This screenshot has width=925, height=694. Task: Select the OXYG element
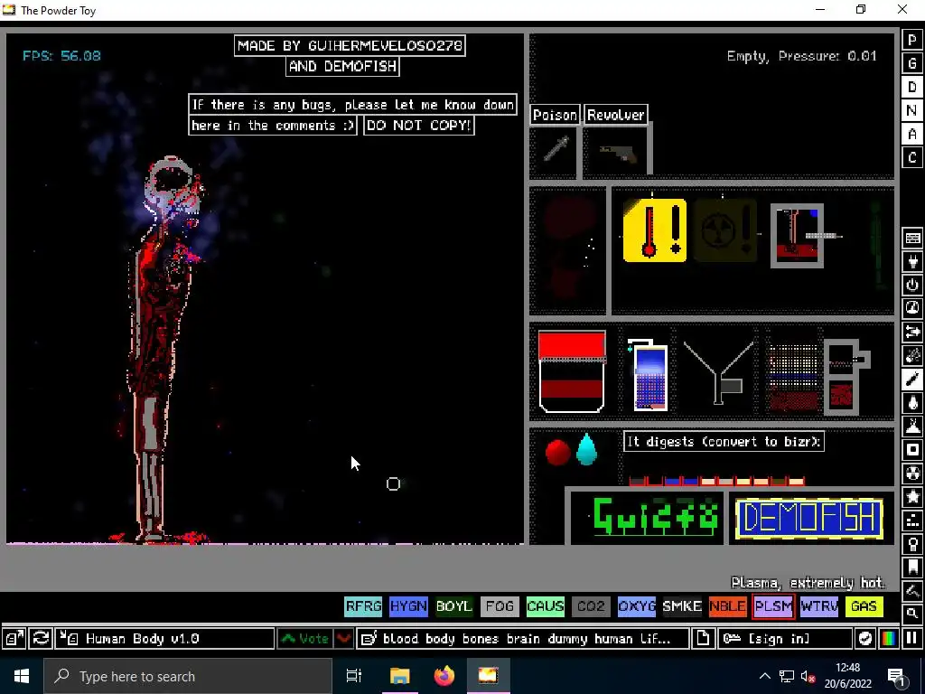pyautogui.click(x=637, y=606)
